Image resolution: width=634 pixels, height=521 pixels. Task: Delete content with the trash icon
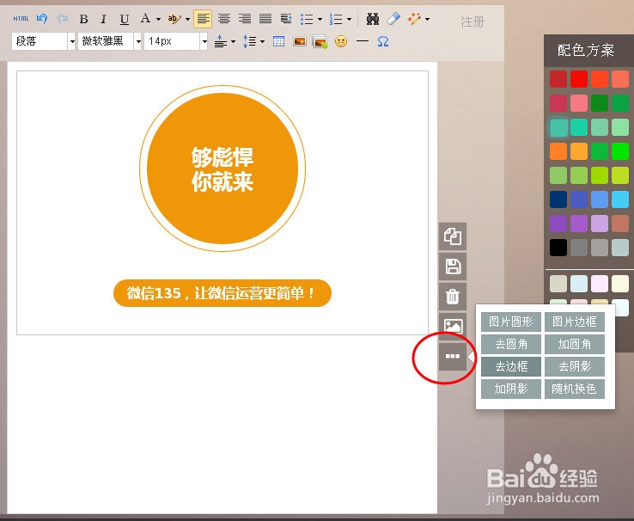(453, 297)
